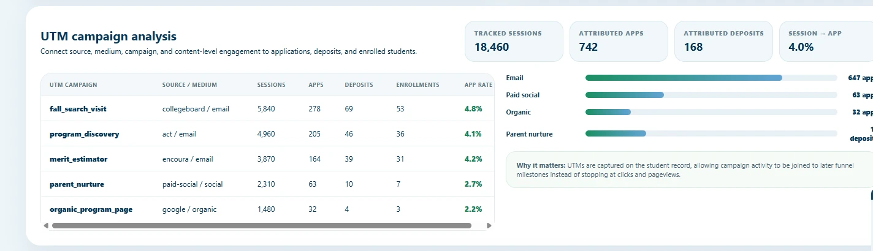
Task: Click the Organic channel label
Action: [x=519, y=112]
